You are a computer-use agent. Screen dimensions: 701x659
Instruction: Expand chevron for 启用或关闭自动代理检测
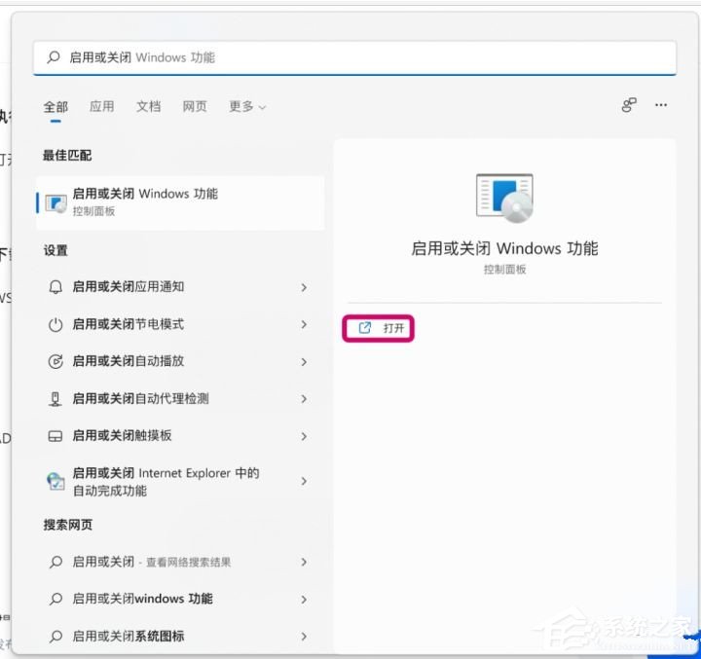pos(304,399)
